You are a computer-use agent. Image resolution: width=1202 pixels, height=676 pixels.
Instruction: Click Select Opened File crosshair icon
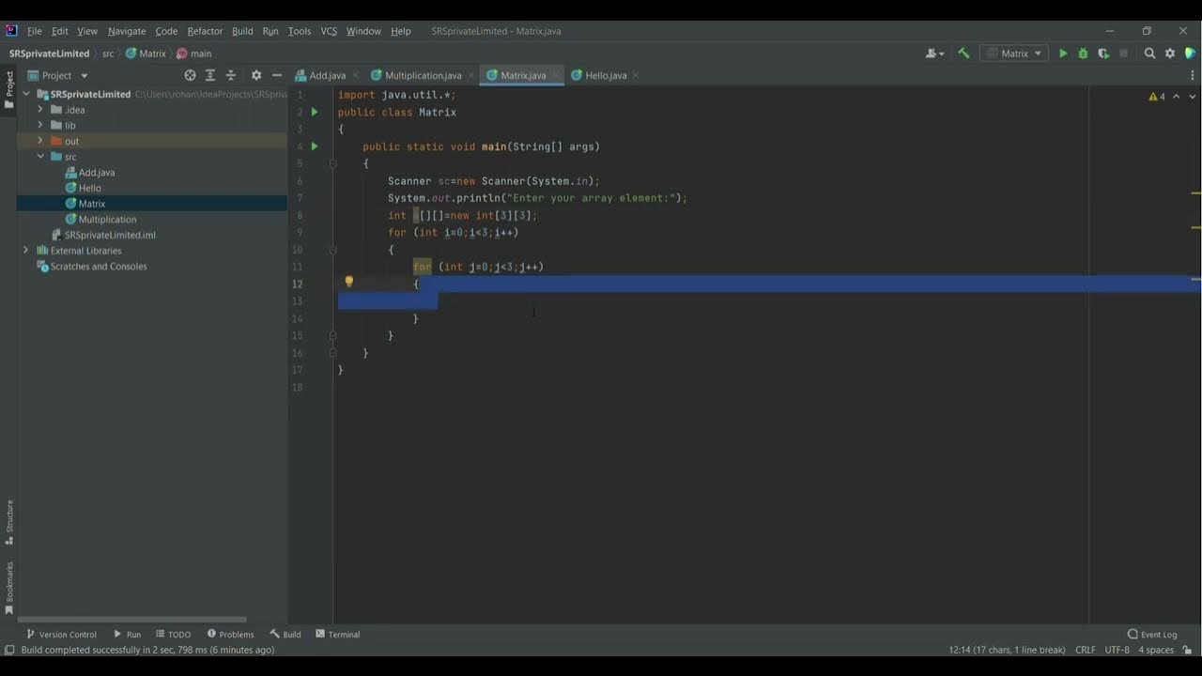191,75
